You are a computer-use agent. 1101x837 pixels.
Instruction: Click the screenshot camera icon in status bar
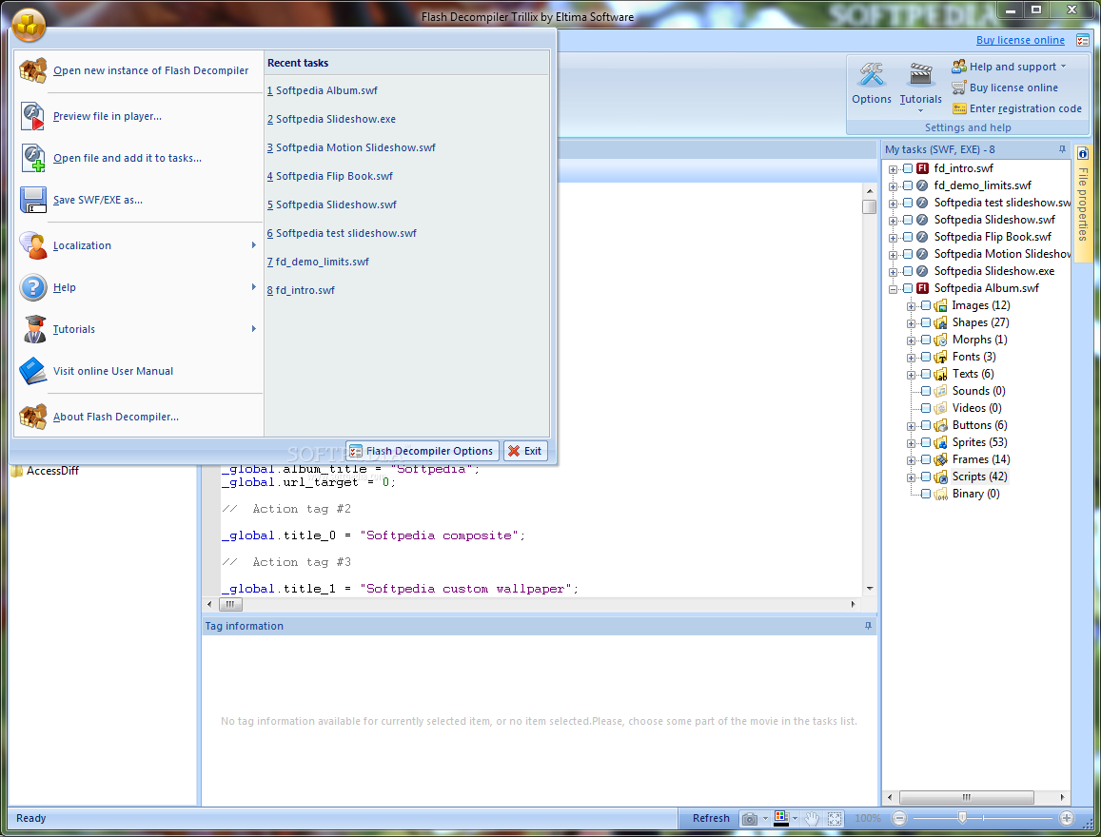[750, 819]
